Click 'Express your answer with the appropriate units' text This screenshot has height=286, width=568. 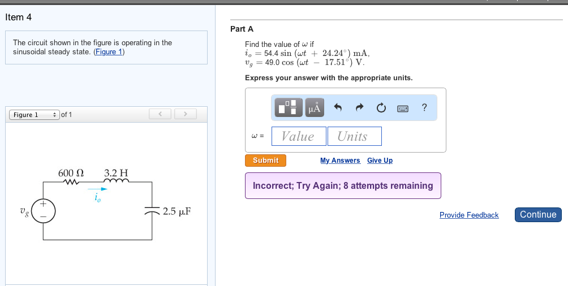click(x=329, y=78)
